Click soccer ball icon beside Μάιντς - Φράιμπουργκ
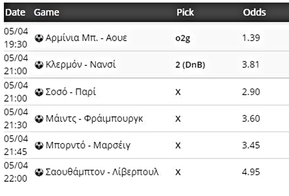 tap(39, 118)
